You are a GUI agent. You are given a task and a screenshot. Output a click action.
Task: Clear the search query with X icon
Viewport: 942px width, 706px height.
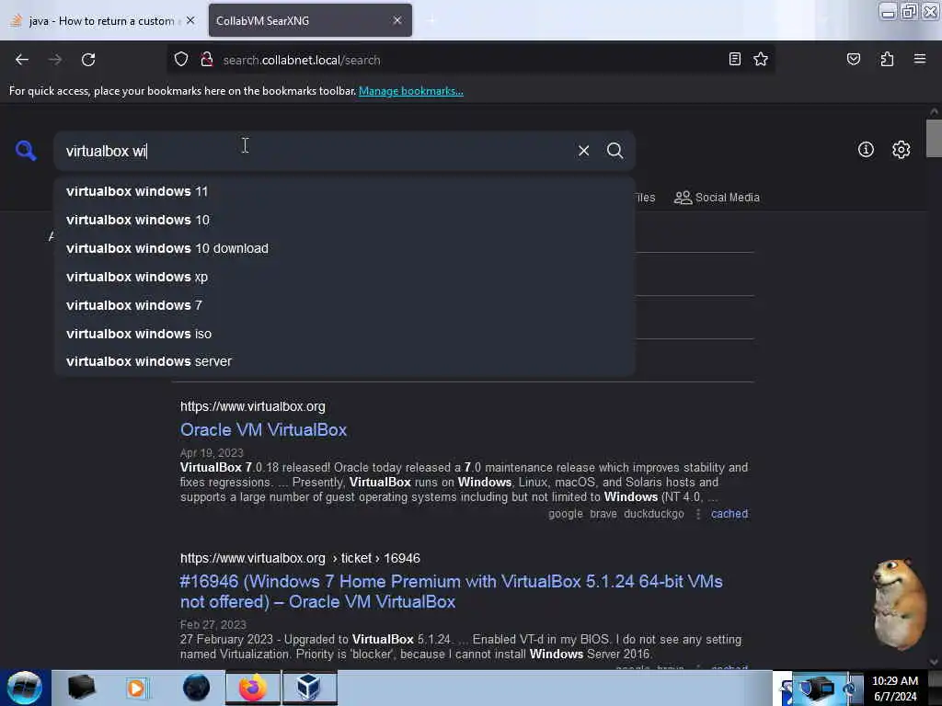tap(583, 151)
